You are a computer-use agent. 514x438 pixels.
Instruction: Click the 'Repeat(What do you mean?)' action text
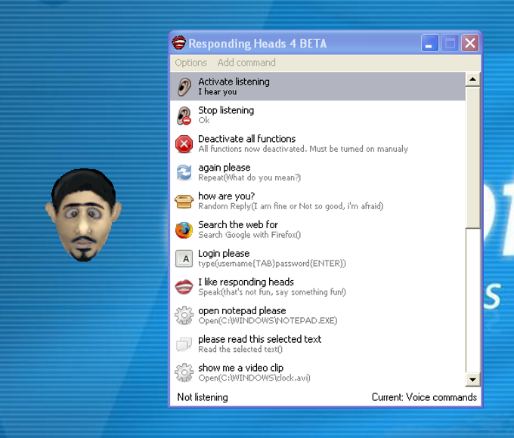(x=249, y=177)
